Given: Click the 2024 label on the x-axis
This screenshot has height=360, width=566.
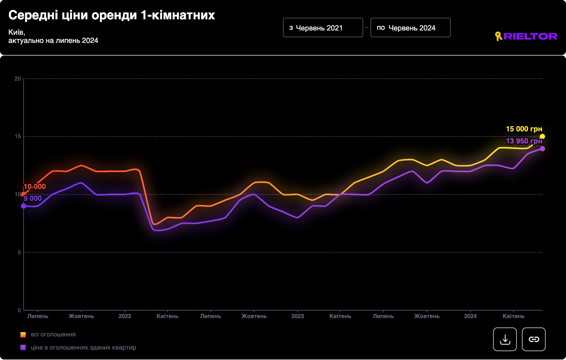Looking at the screenshot, I should 470,316.
